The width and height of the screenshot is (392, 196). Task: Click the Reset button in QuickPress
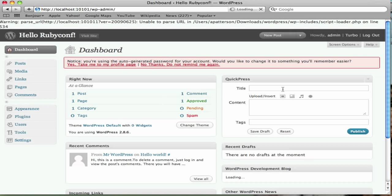click(285, 131)
